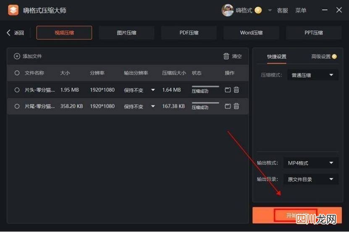Switch to 图片压缩 tab
The width and height of the screenshot is (349, 232).
(x=126, y=33)
